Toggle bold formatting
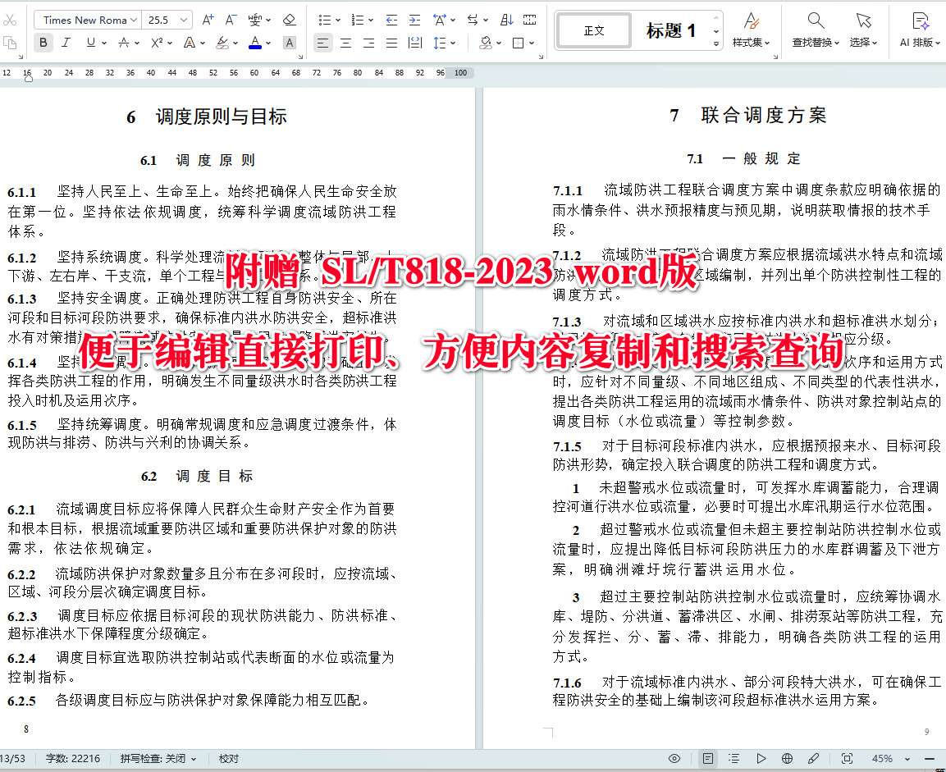Screen dimensions: 946x772 coord(43,43)
